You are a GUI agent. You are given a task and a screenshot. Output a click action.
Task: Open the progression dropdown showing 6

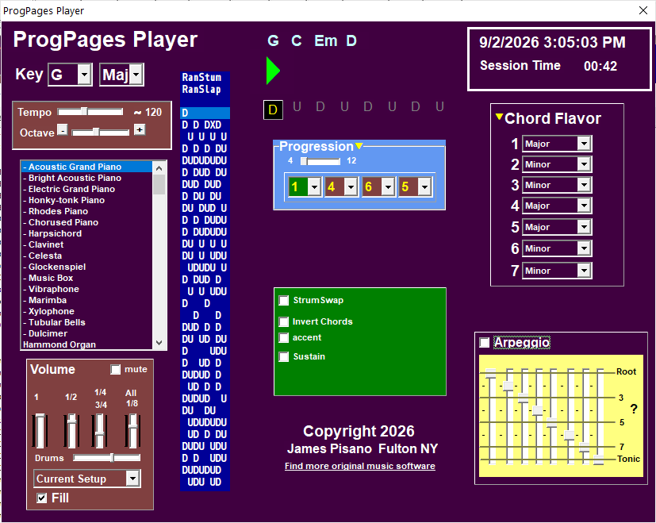[388, 187]
